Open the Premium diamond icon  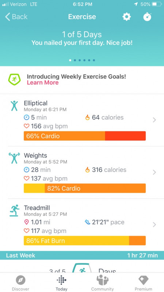(143, 280)
